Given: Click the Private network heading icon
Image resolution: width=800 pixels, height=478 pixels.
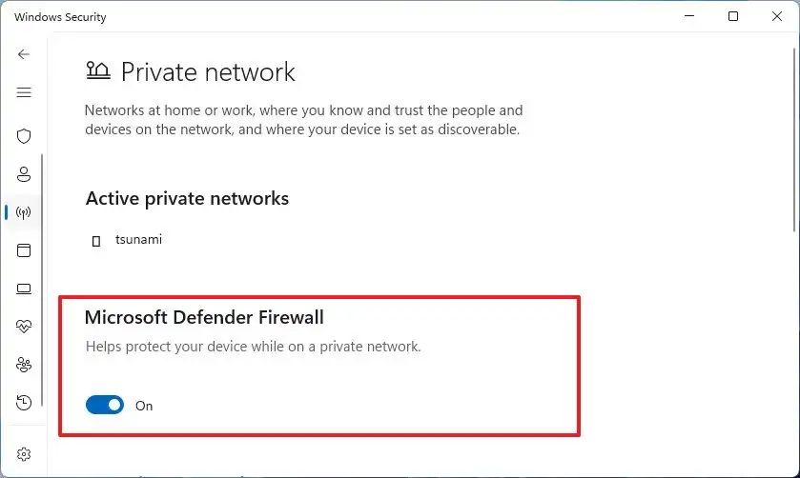Looking at the screenshot, I should pyautogui.click(x=98, y=71).
